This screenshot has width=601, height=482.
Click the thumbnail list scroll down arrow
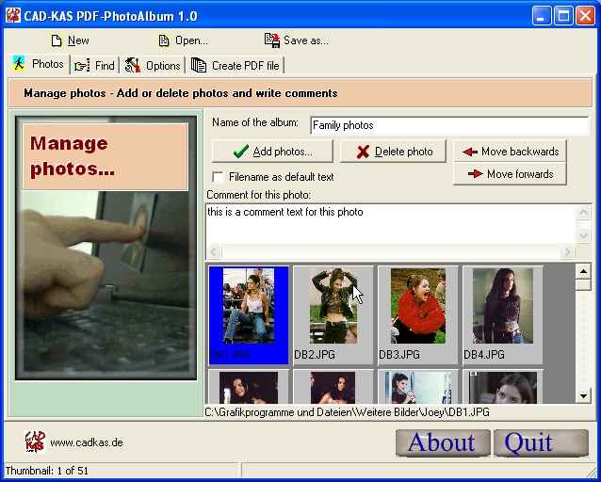(583, 396)
